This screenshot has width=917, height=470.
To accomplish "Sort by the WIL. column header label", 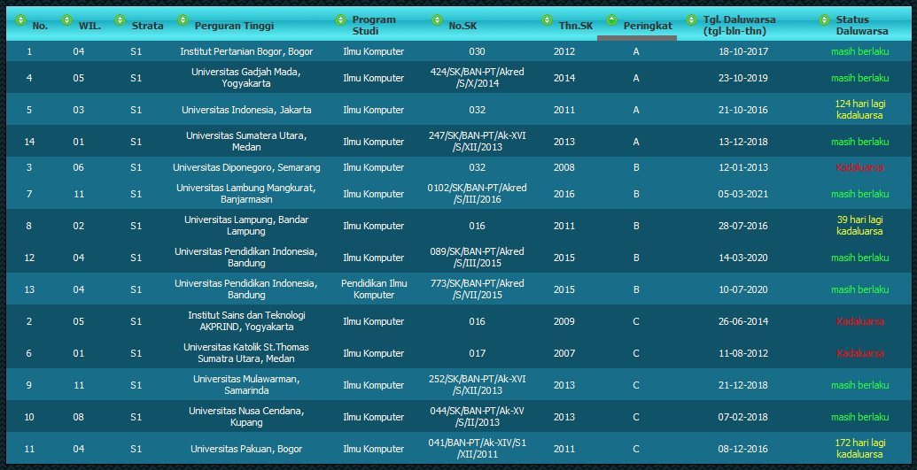I will click(x=89, y=26).
